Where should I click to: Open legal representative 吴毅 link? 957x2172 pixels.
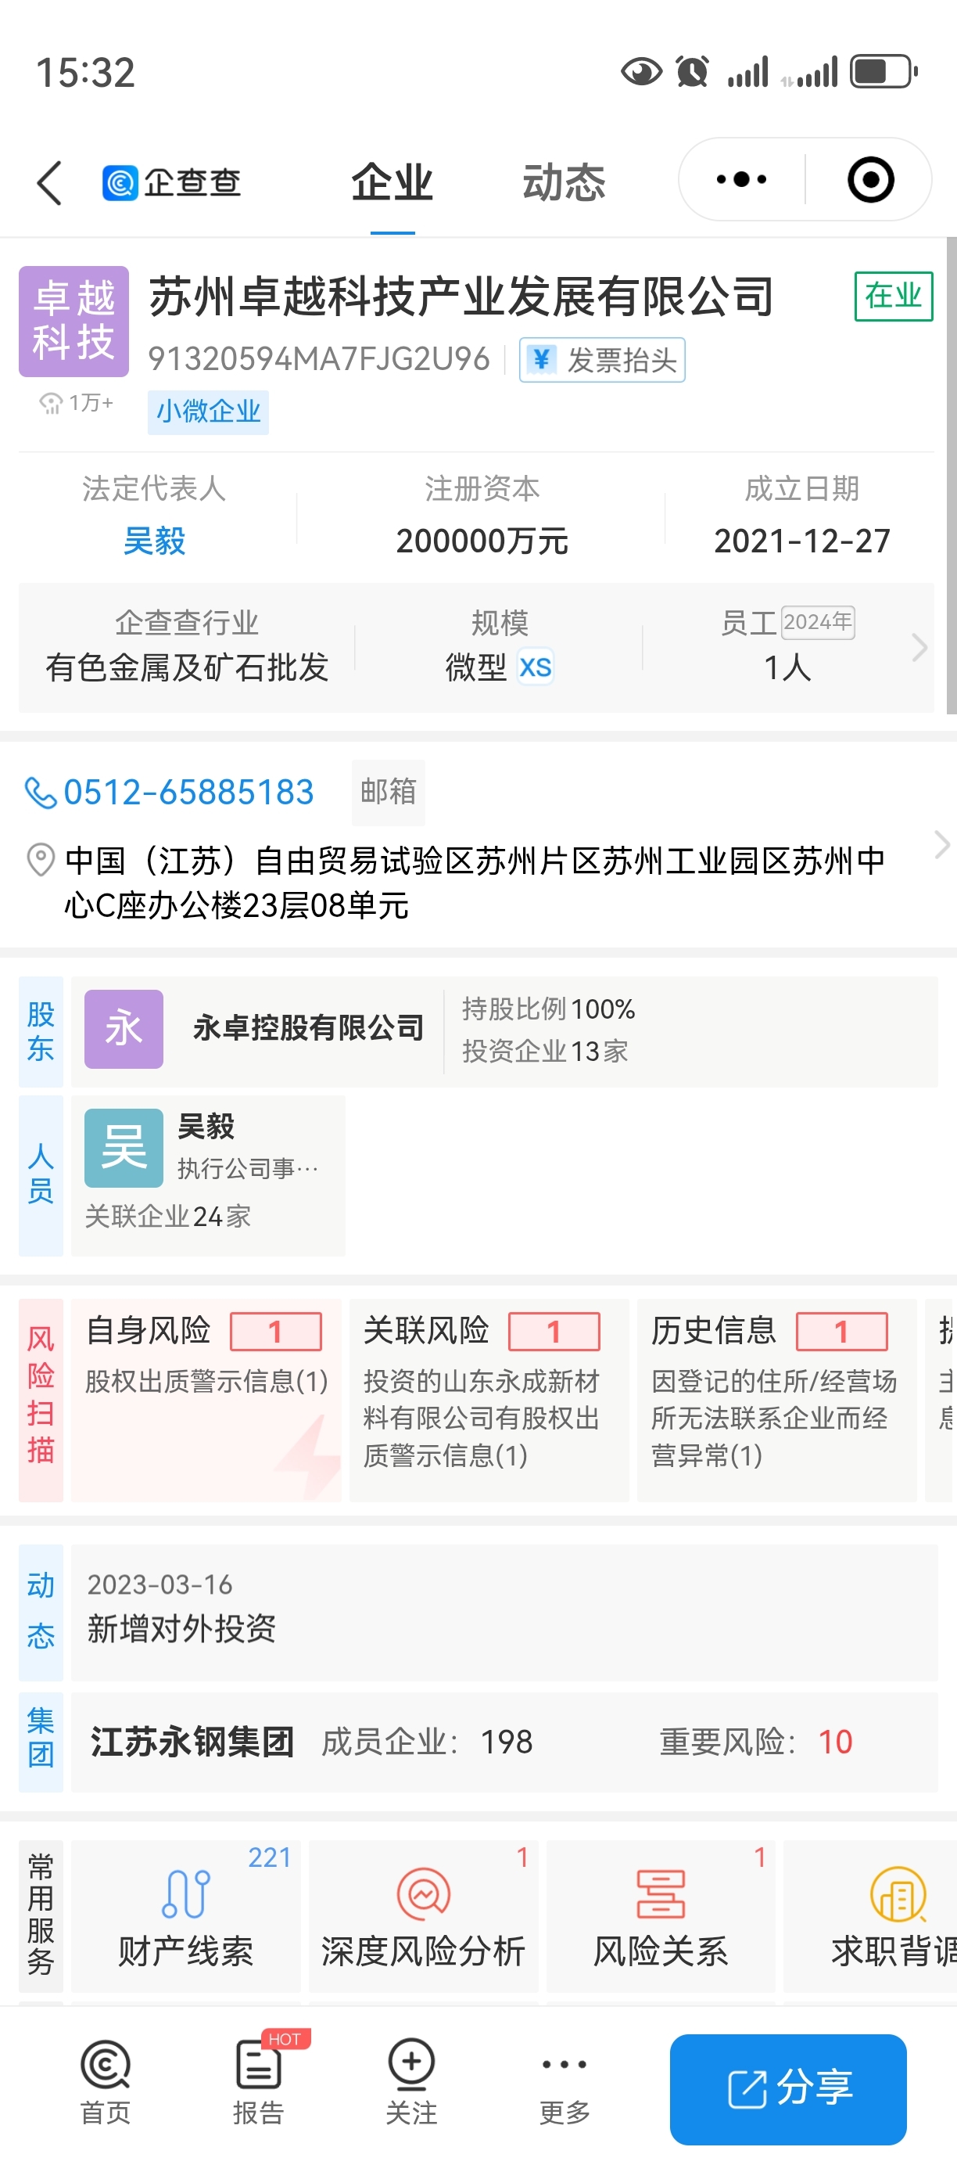coord(154,541)
